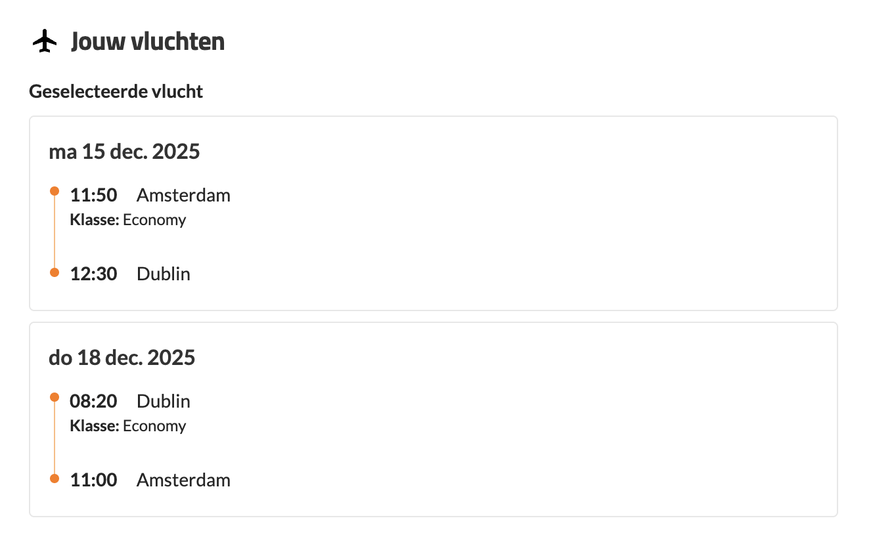The height and width of the screenshot is (533, 871).
Task: Click the Jouw vluchten heading
Action: tap(148, 42)
